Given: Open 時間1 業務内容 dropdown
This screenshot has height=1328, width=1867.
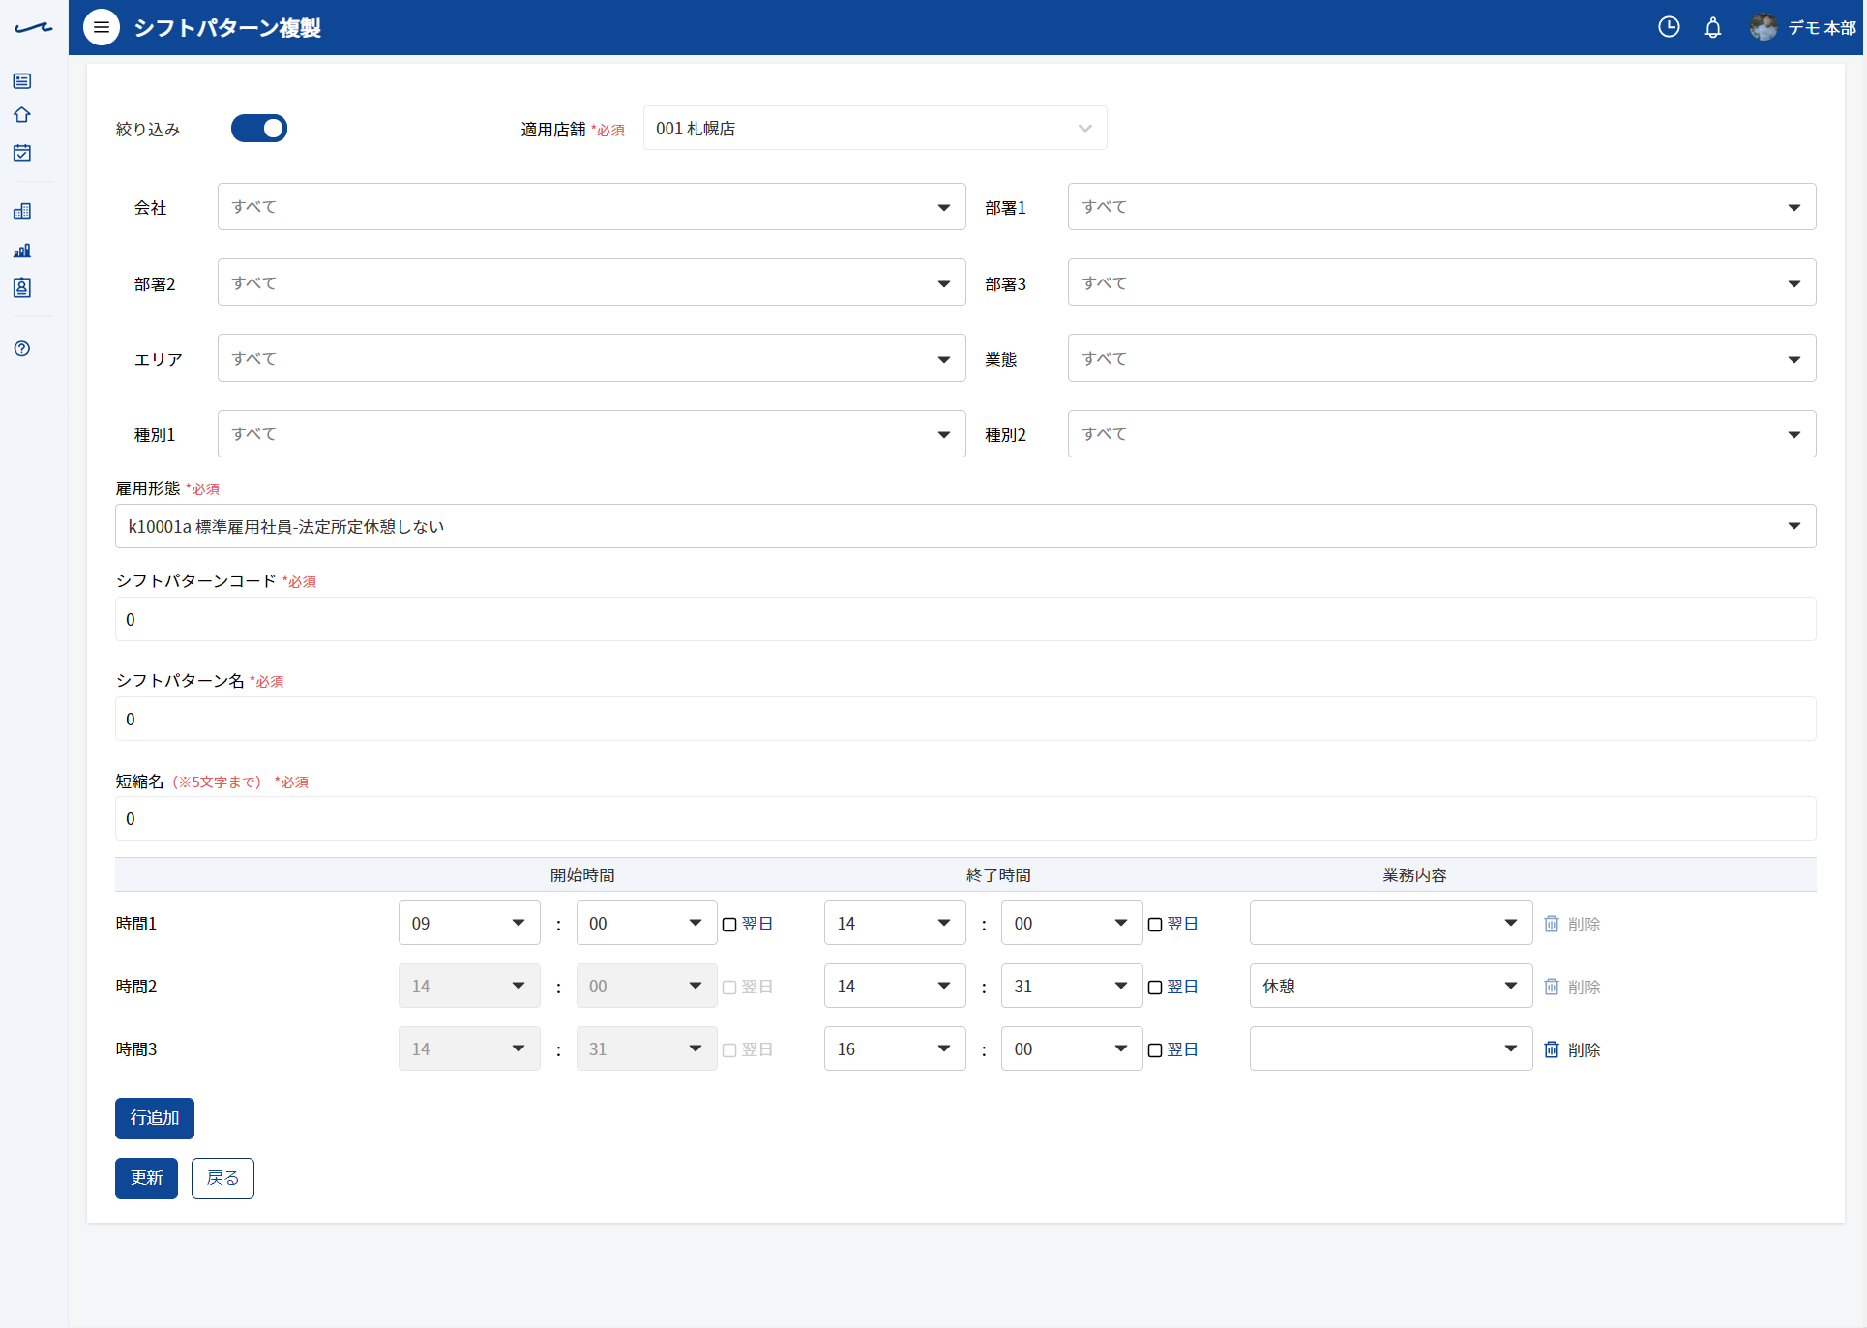Looking at the screenshot, I should click(x=1391, y=924).
